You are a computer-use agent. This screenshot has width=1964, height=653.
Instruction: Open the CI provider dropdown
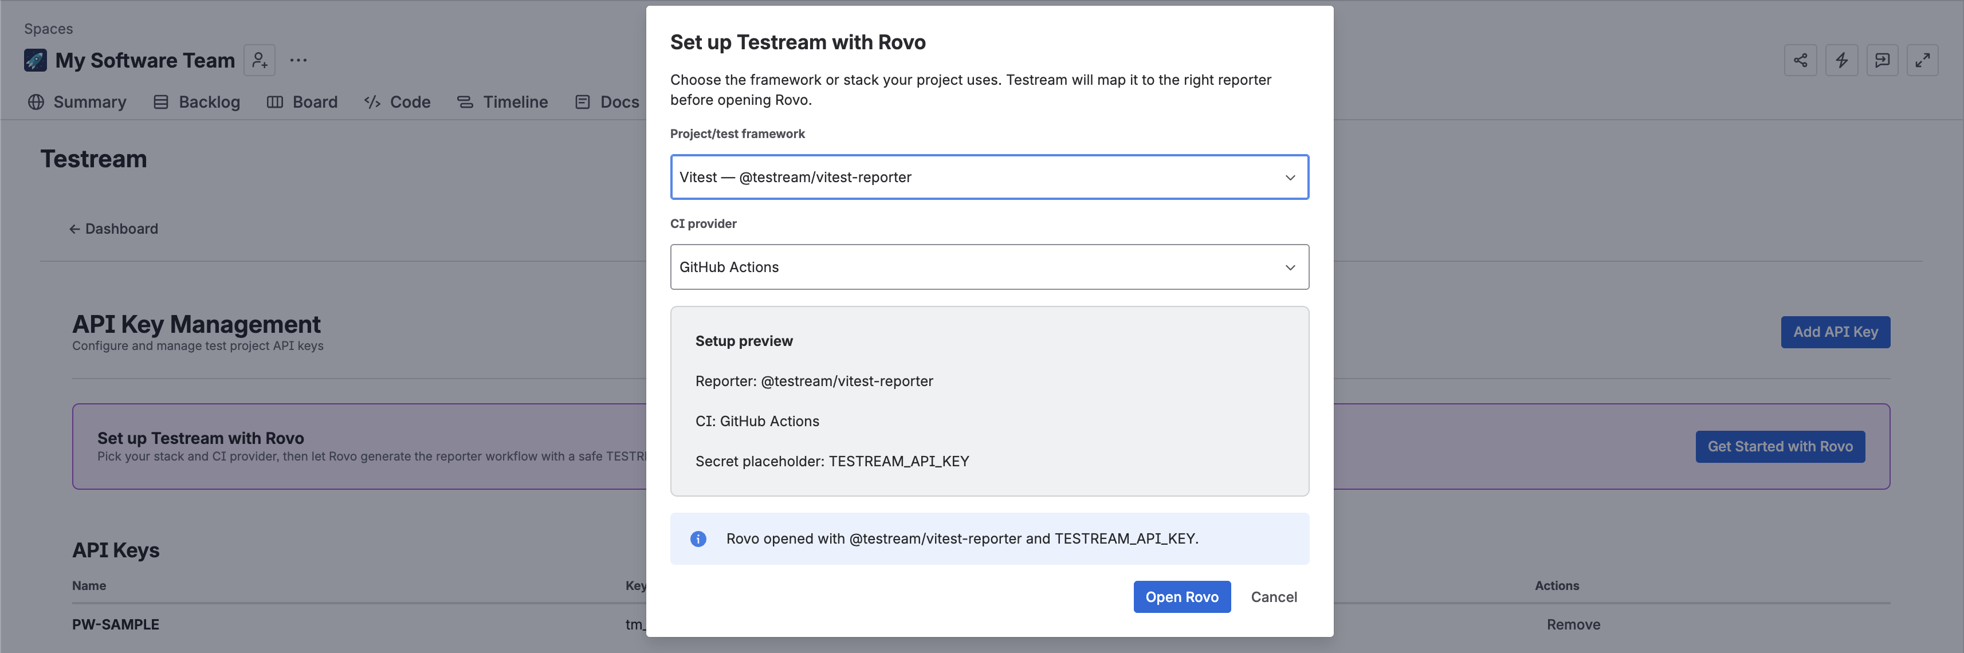[x=989, y=267]
